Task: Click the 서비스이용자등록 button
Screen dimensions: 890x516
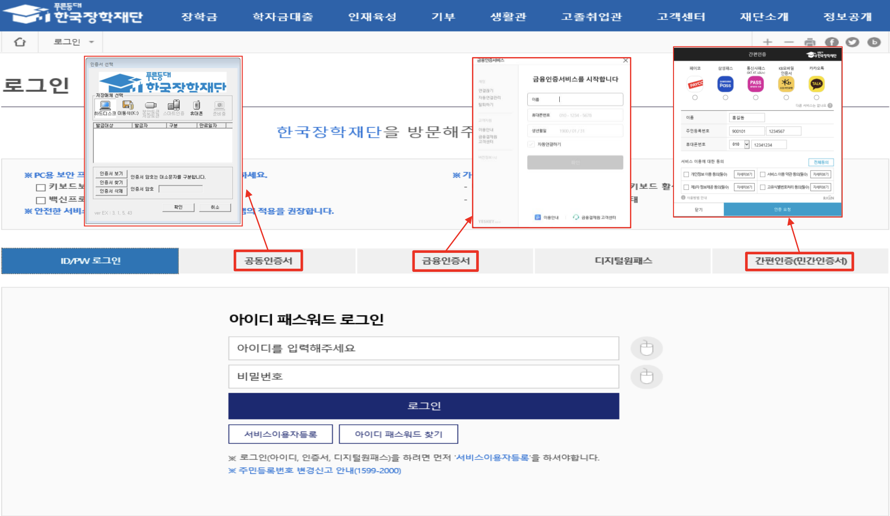Action: 280,433
